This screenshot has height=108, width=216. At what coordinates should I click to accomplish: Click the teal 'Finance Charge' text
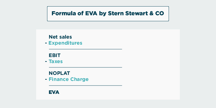coord(69,79)
